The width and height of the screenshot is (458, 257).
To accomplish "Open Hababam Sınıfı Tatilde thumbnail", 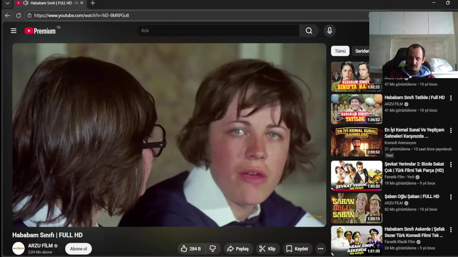I will (x=356, y=109).
